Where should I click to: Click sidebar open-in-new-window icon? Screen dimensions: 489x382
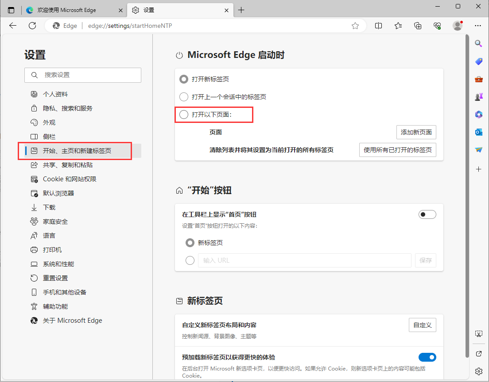click(479, 354)
